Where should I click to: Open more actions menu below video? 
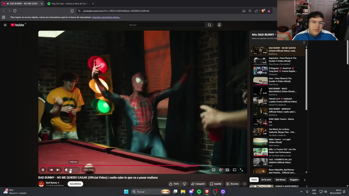click(x=245, y=184)
